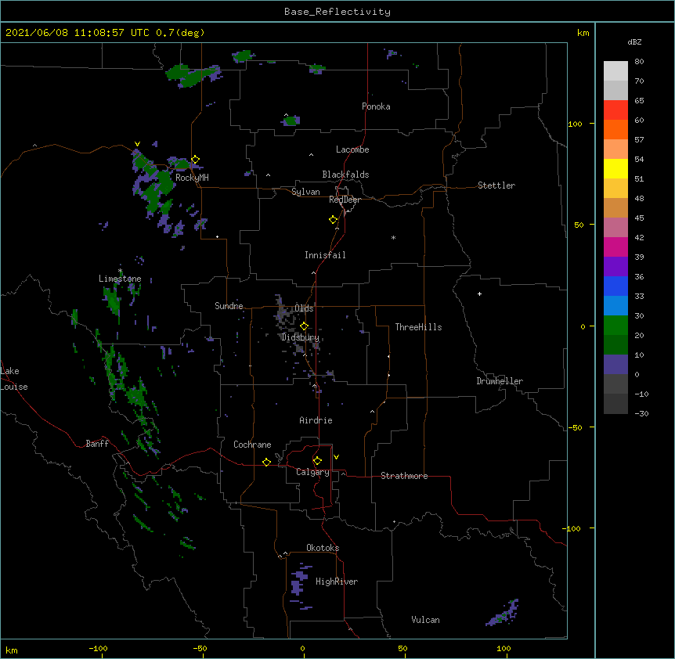
Task: Pick the bright green 30-20 dBZ legend swatch
Action: click(x=615, y=326)
